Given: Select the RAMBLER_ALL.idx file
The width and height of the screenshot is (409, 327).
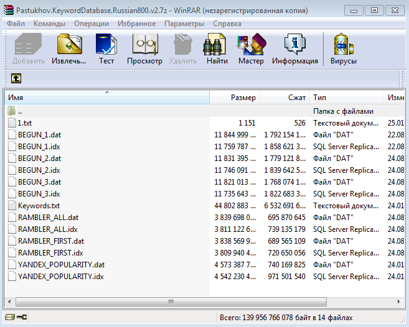Looking at the screenshot, I should point(47,229).
